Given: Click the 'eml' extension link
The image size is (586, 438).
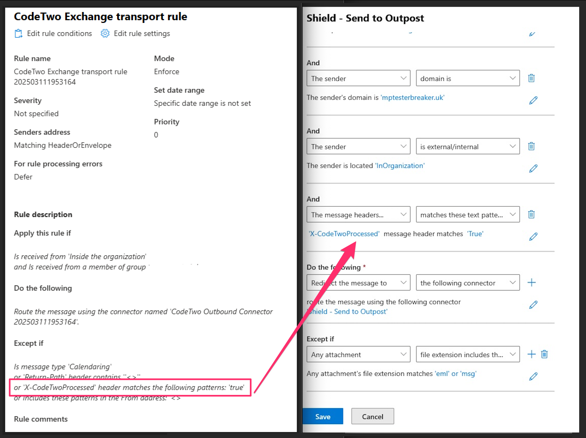Looking at the screenshot, I should [x=442, y=374].
